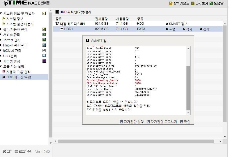Run 자가진단 실행 self-test
This screenshot has height=164, width=234.
[132, 122]
